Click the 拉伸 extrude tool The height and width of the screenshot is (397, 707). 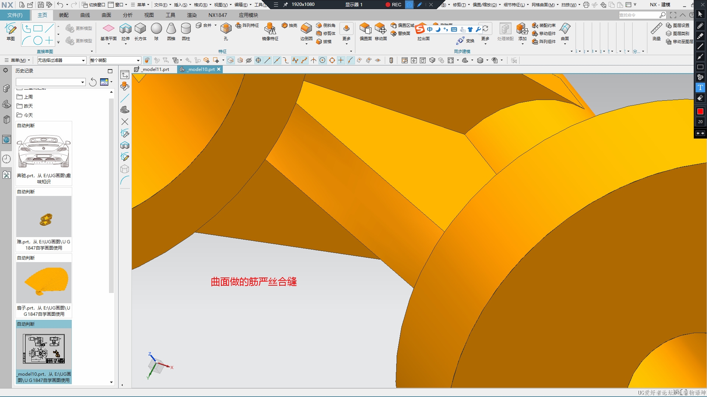[x=126, y=32]
